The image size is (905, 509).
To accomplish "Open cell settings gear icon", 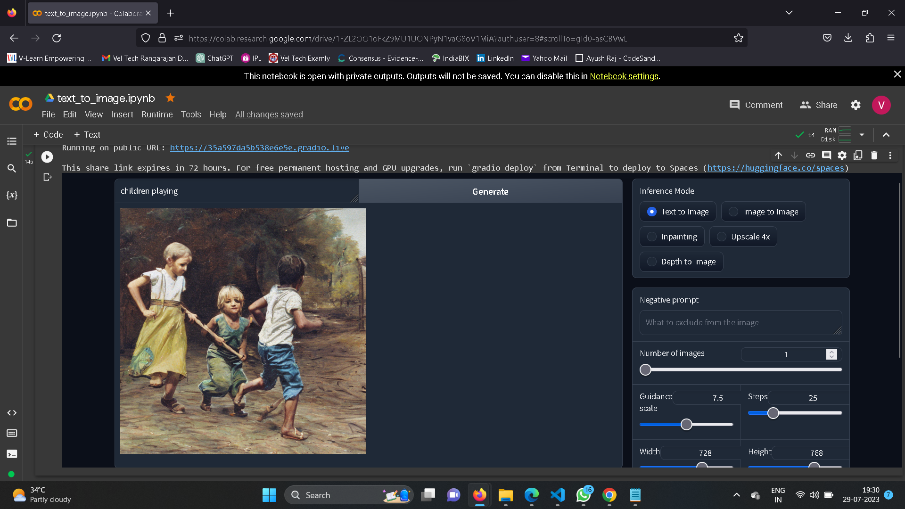I will (842, 155).
